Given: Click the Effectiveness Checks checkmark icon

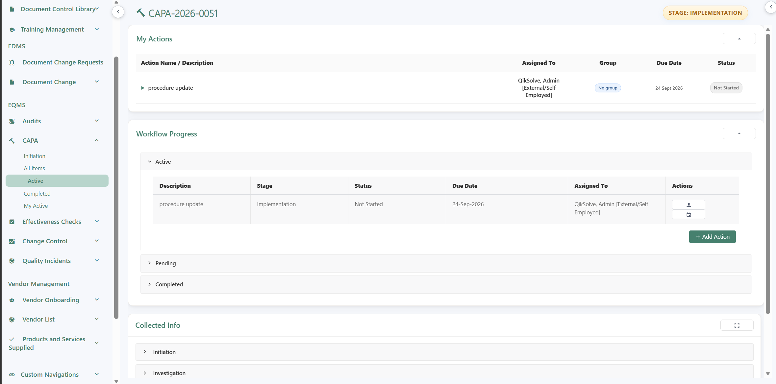Looking at the screenshot, I should coord(12,222).
